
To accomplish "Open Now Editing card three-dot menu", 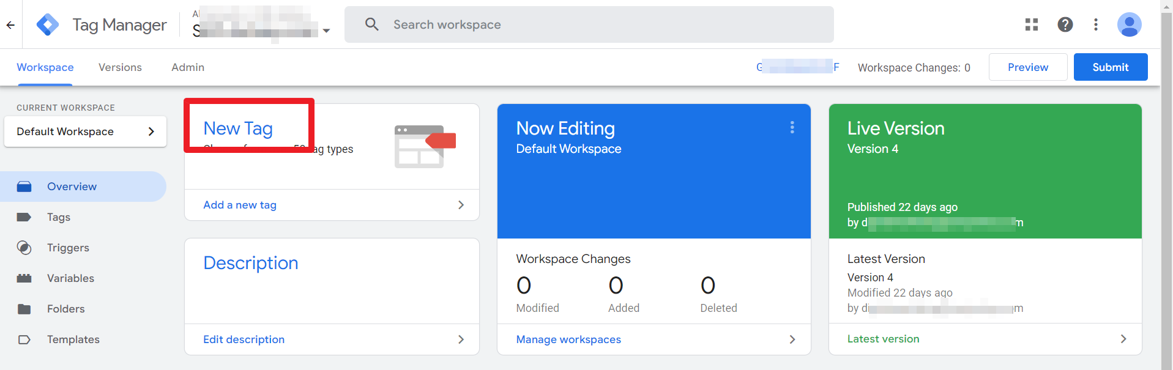I will (792, 127).
